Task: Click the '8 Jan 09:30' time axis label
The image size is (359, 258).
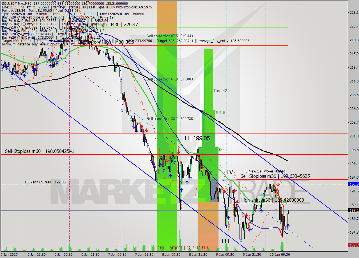Action: (171, 255)
